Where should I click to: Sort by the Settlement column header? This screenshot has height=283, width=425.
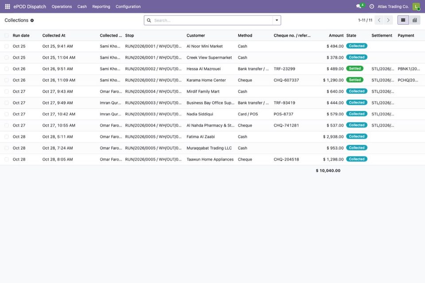(382, 35)
